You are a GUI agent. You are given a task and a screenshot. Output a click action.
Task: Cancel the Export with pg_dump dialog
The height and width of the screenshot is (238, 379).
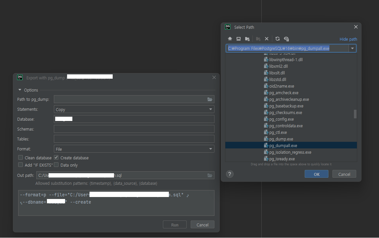pos(202,225)
